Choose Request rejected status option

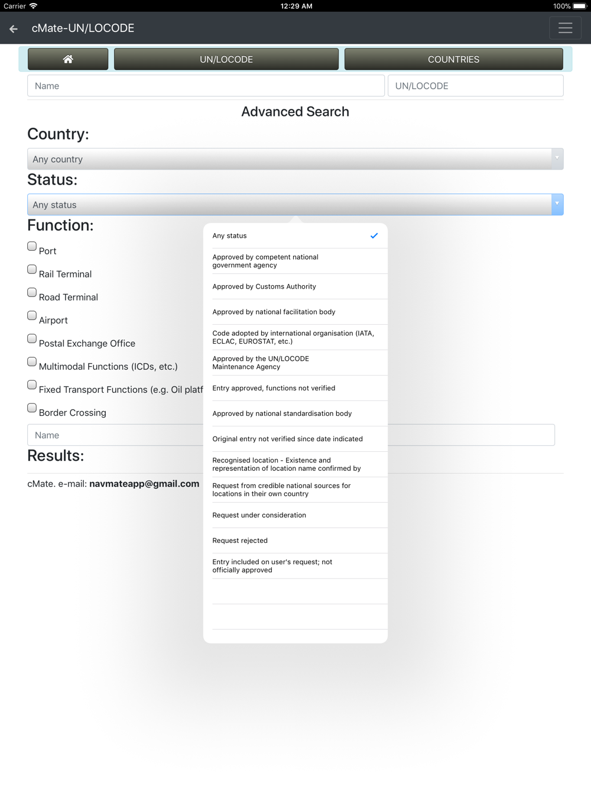point(295,541)
